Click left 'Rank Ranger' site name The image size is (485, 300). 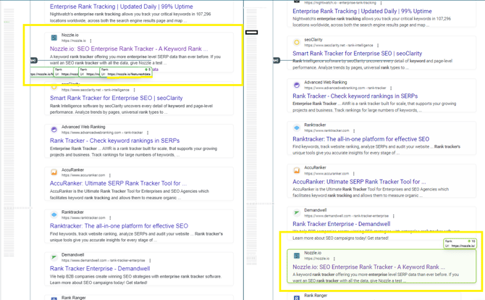tap(74, 298)
